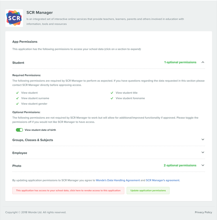
Task: Click the checkmark beside View student forename
Action: click(x=112, y=98)
